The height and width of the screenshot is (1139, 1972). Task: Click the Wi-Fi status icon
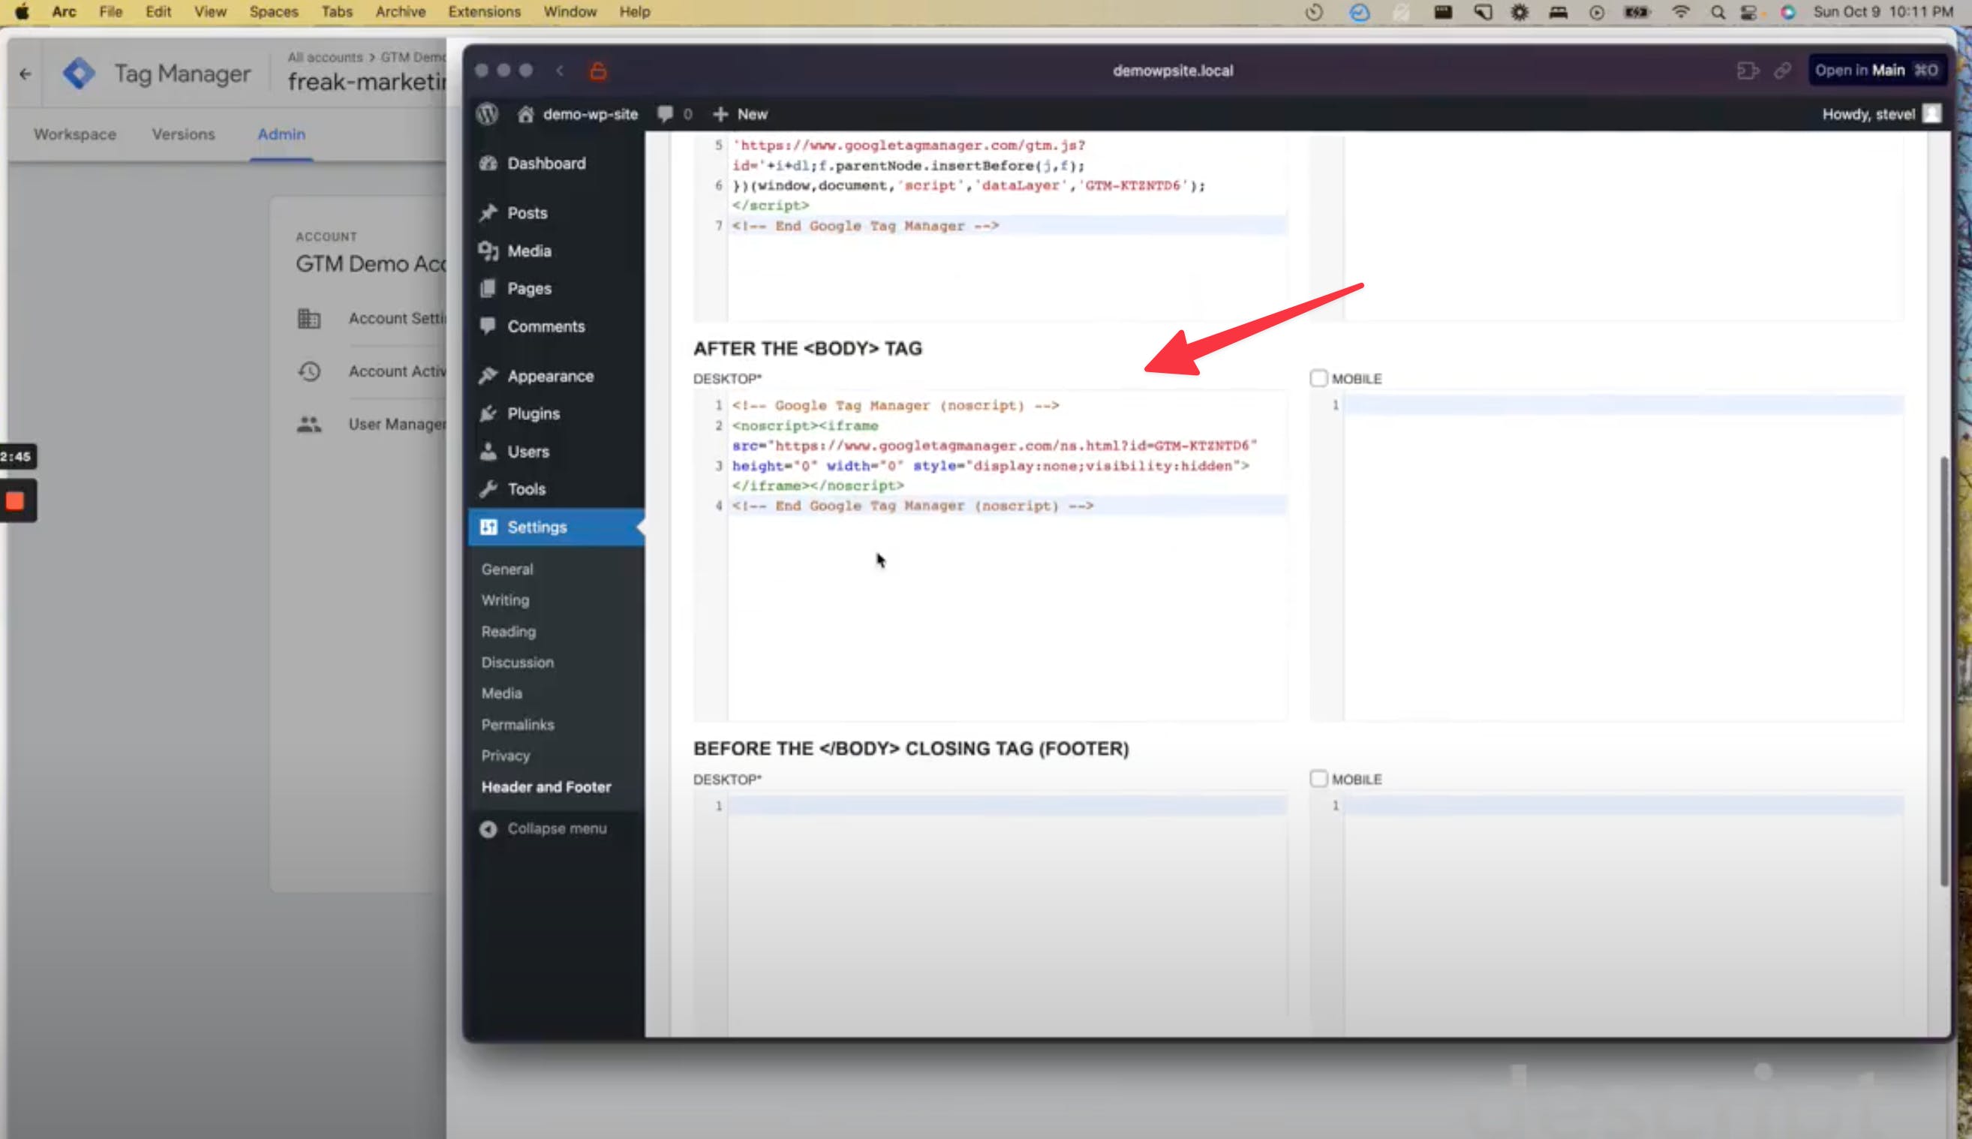(x=1680, y=12)
